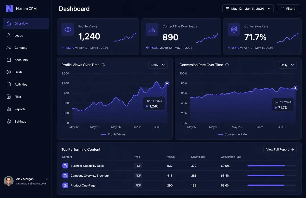The width and height of the screenshot is (306, 198).
Task: Click the Nexora CRM logo icon
Action: [9, 9]
